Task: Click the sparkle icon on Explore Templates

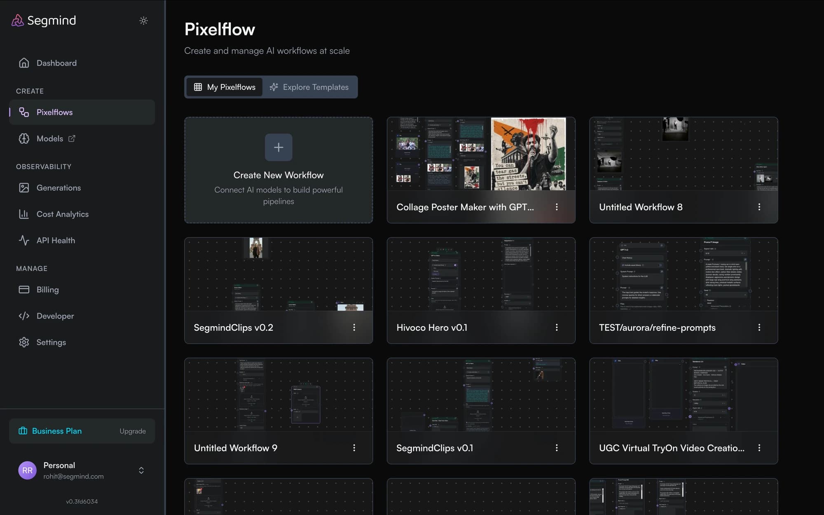Action: coord(274,87)
